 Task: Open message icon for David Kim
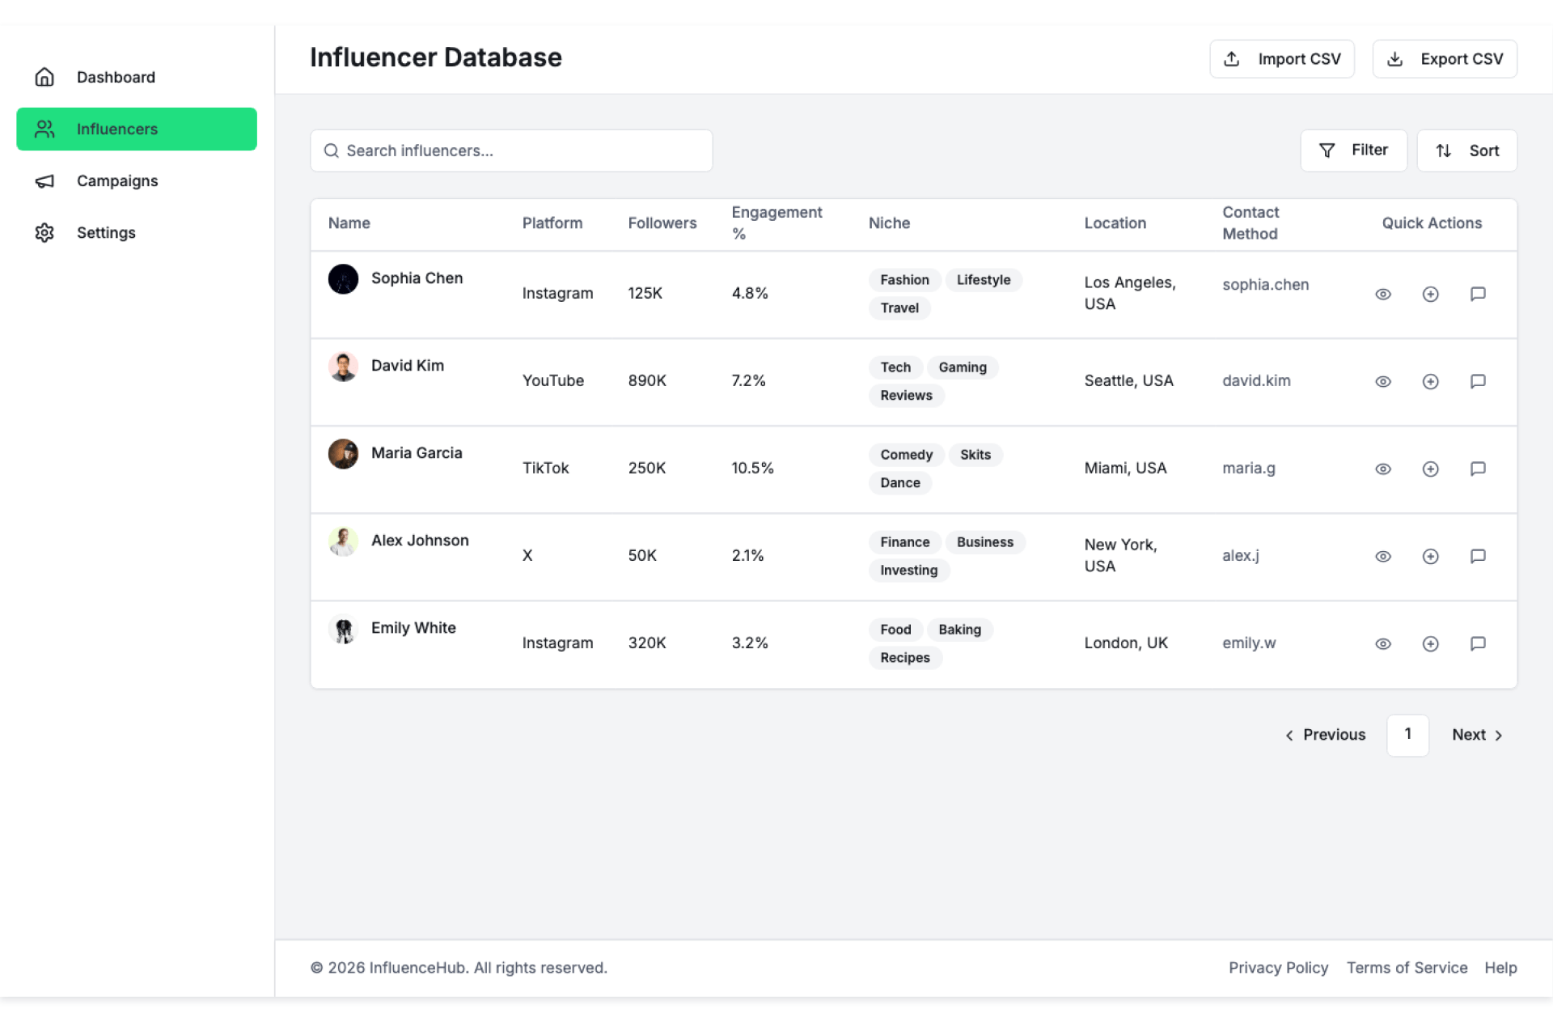coord(1477,381)
